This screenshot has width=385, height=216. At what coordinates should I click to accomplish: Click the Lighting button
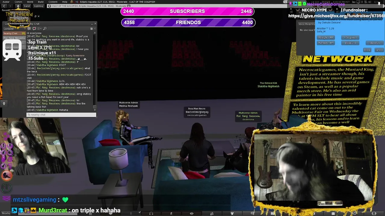click(x=38, y=6)
